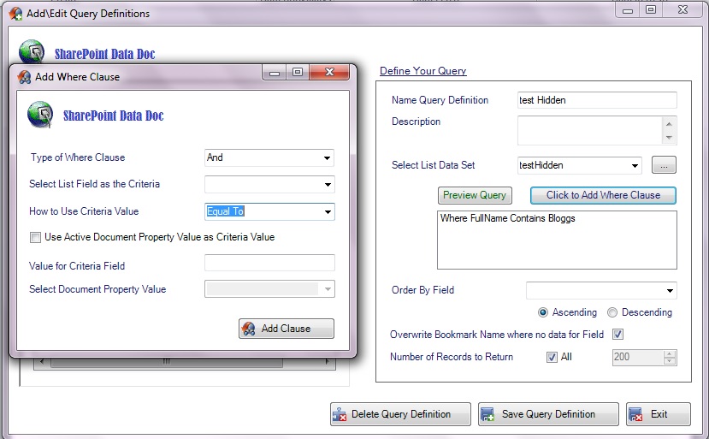Click the Number of Records value field showing 200
Viewport: 709px width, 439px height.
(637, 357)
